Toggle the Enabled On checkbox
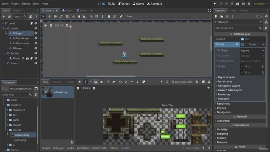Viewport: 270px width, 152px height. point(243,39)
